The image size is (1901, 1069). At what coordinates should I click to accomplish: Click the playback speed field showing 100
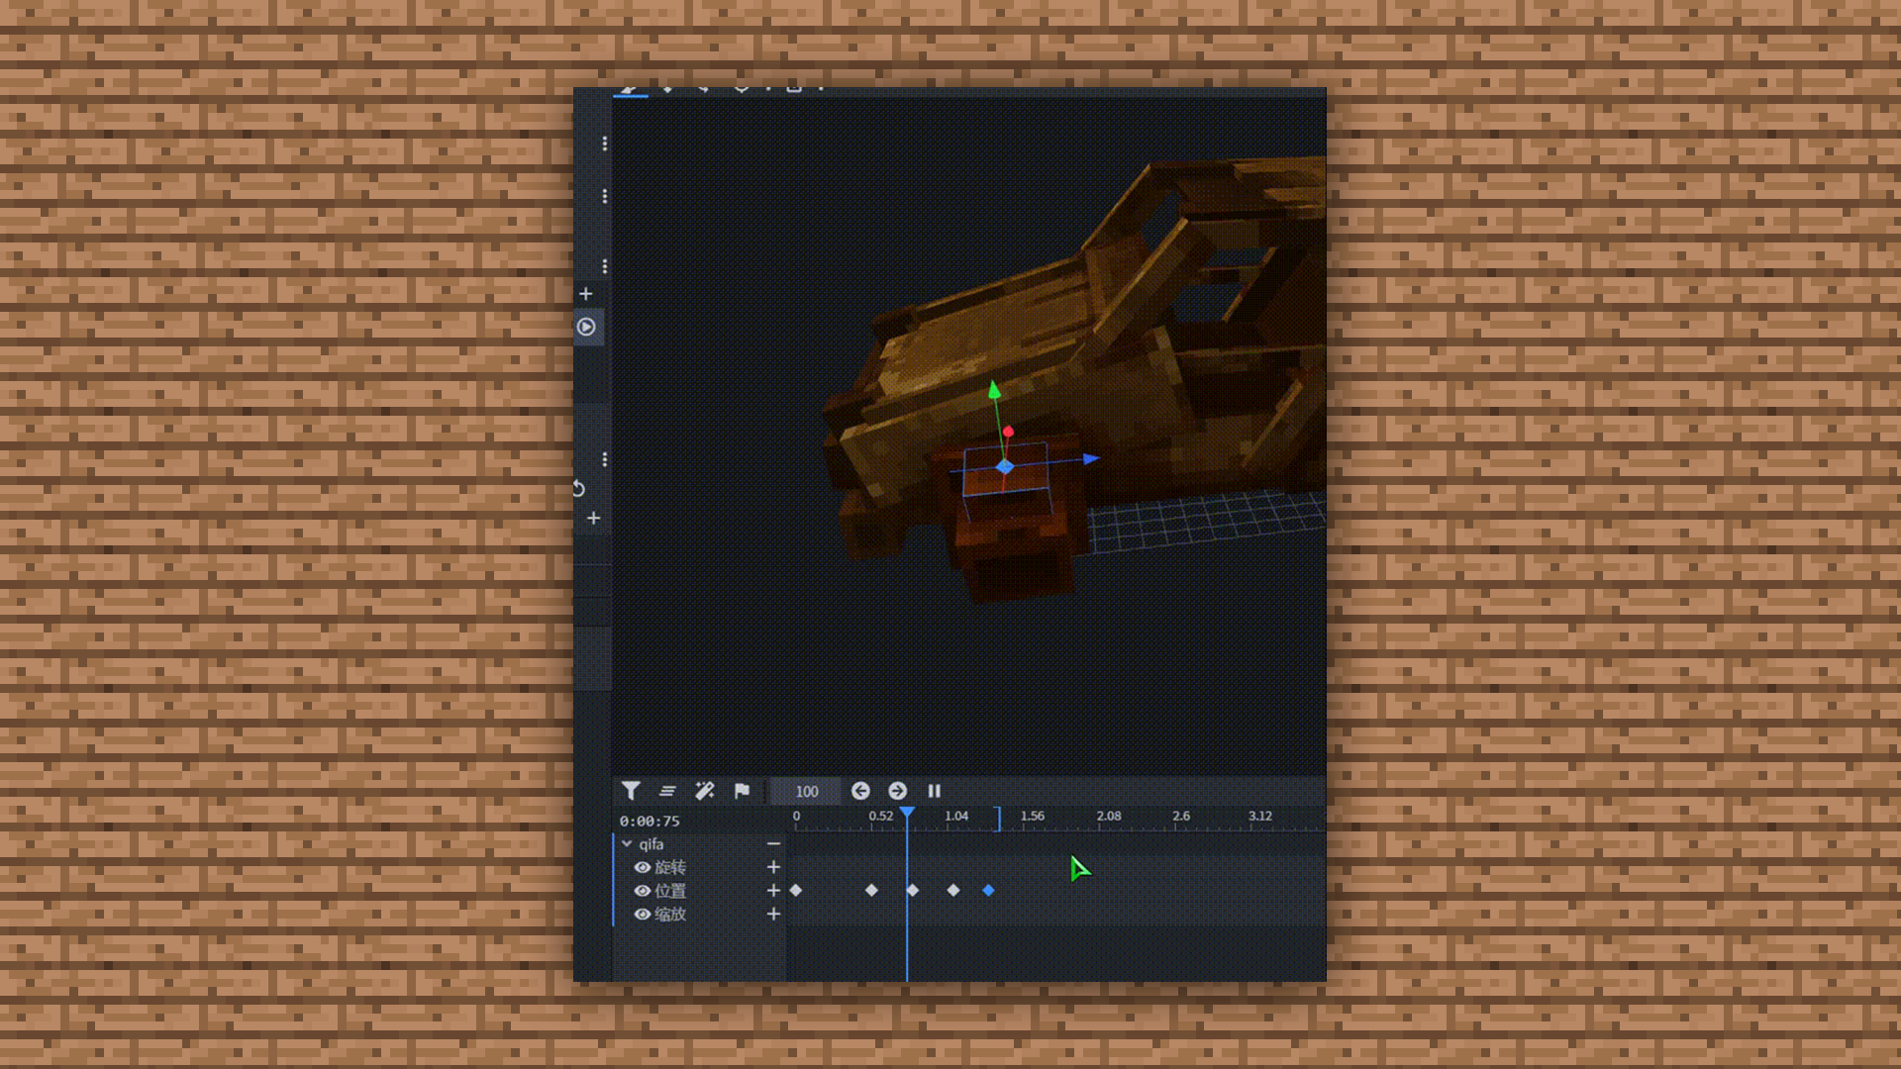coord(807,791)
